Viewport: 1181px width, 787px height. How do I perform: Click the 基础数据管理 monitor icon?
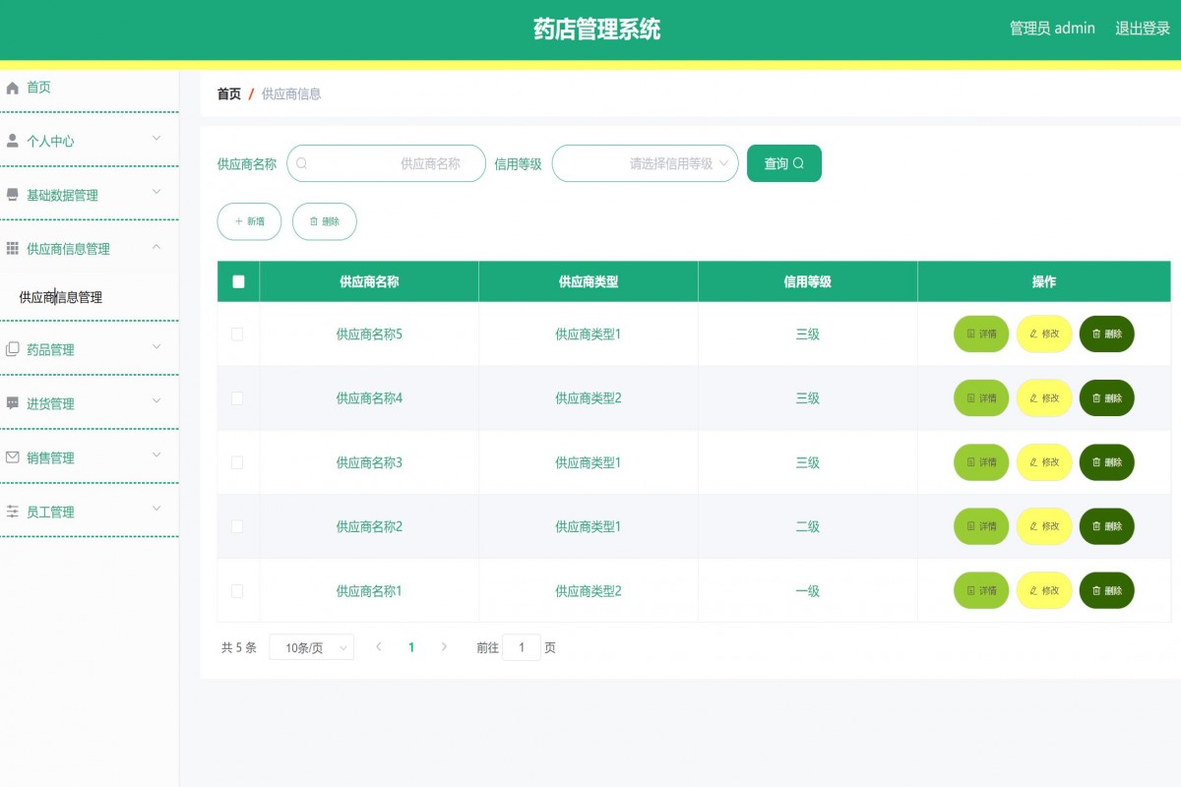point(12,195)
